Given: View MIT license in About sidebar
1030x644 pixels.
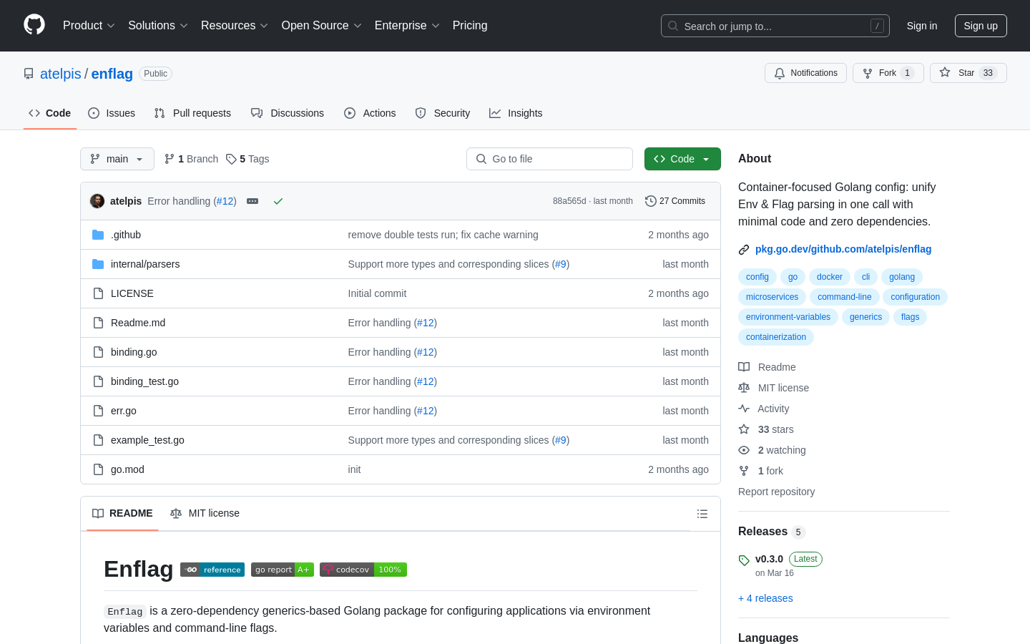Looking at the screenshot, I should tap(773, 388).
